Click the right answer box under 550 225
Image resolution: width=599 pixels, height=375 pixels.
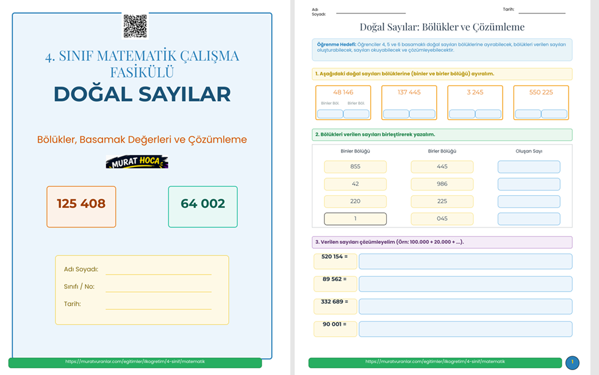click(554, 114)
